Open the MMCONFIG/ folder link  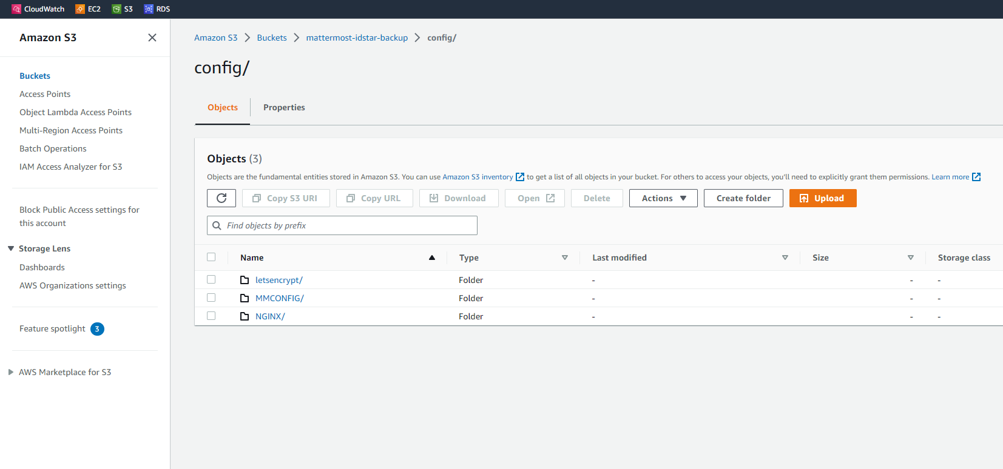[280, 298]
